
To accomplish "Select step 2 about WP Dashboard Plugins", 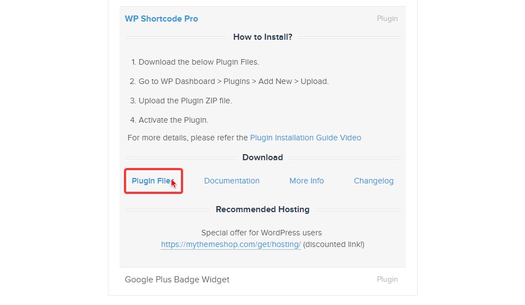I will coord(229,82).
